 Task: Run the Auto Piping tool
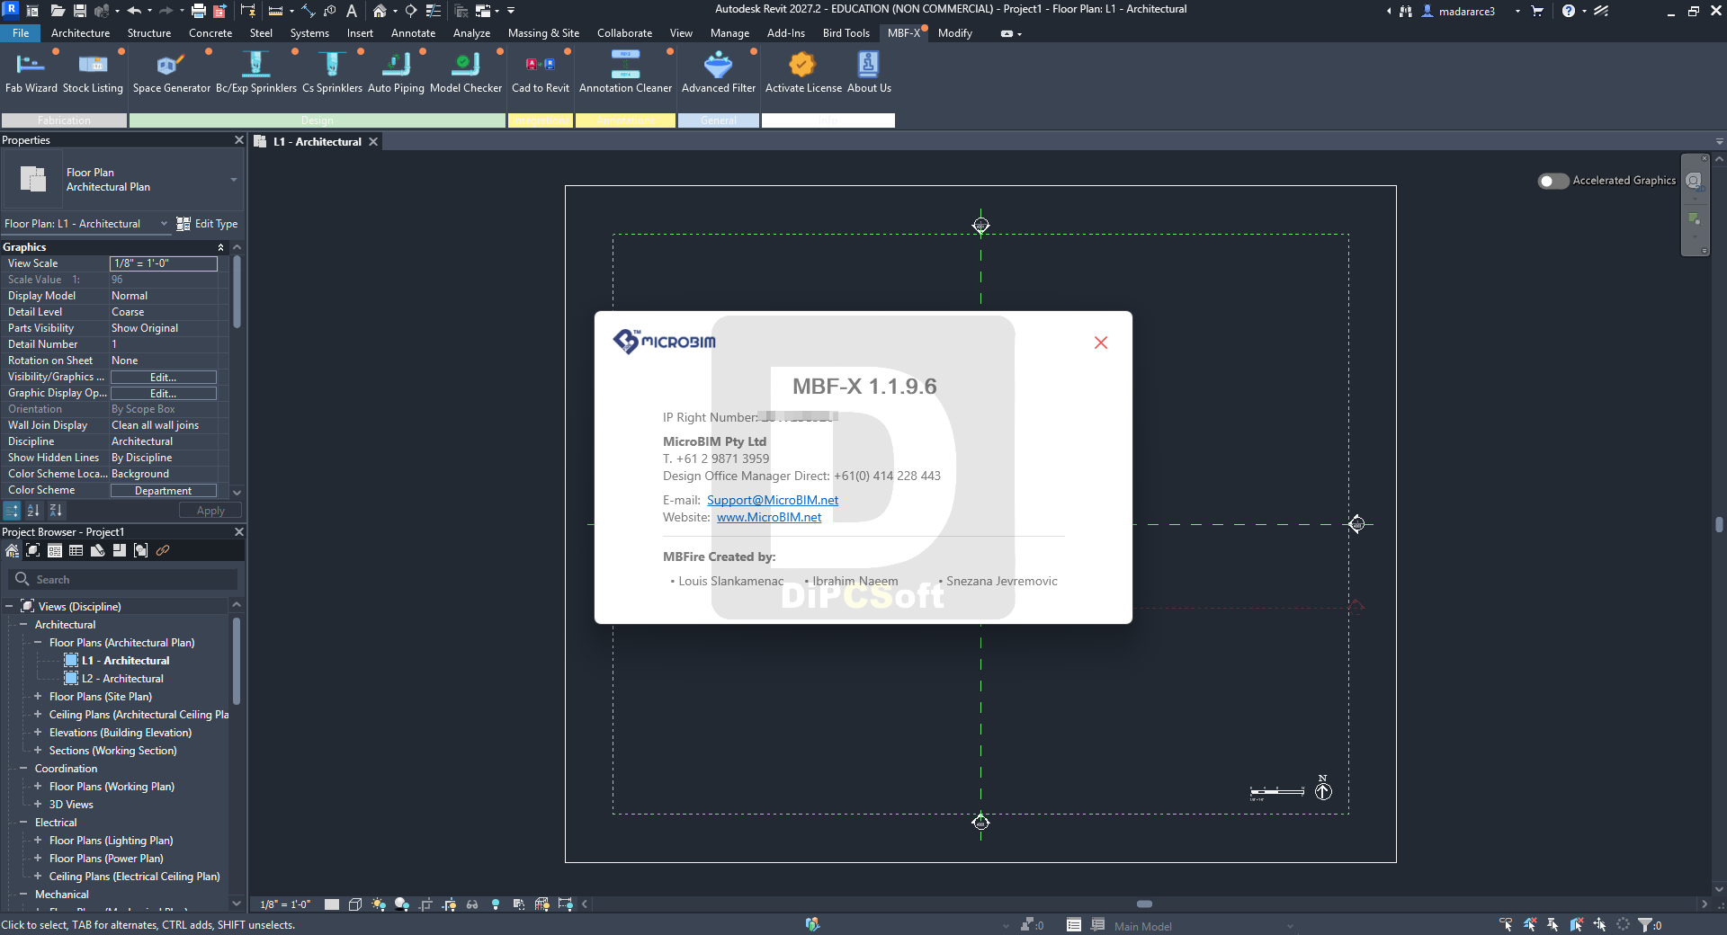click(396, 72)
